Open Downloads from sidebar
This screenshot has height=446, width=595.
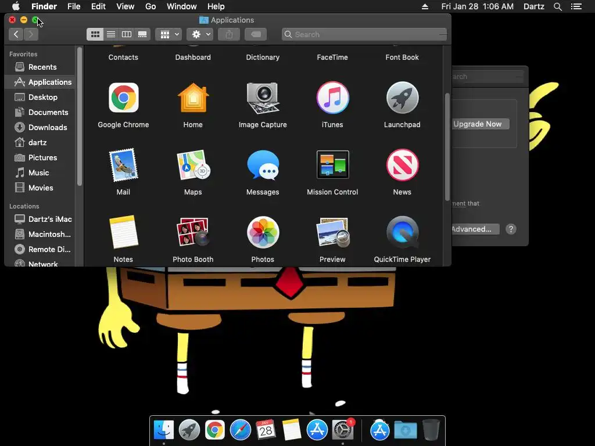click(40, 127)
